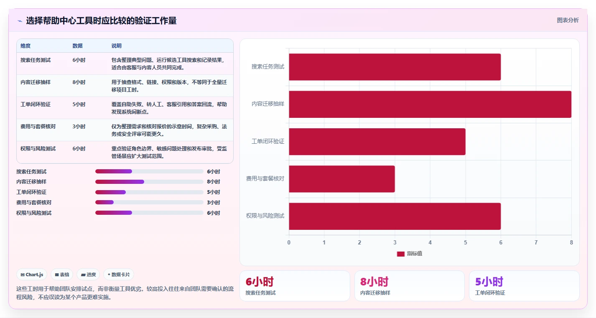Click the 维度 table column header
The width and height of the screenshot is (596, 318).
point(25,46)
